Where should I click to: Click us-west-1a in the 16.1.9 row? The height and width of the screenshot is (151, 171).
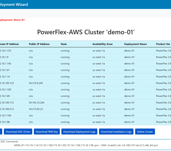click(x=99, y=57)
